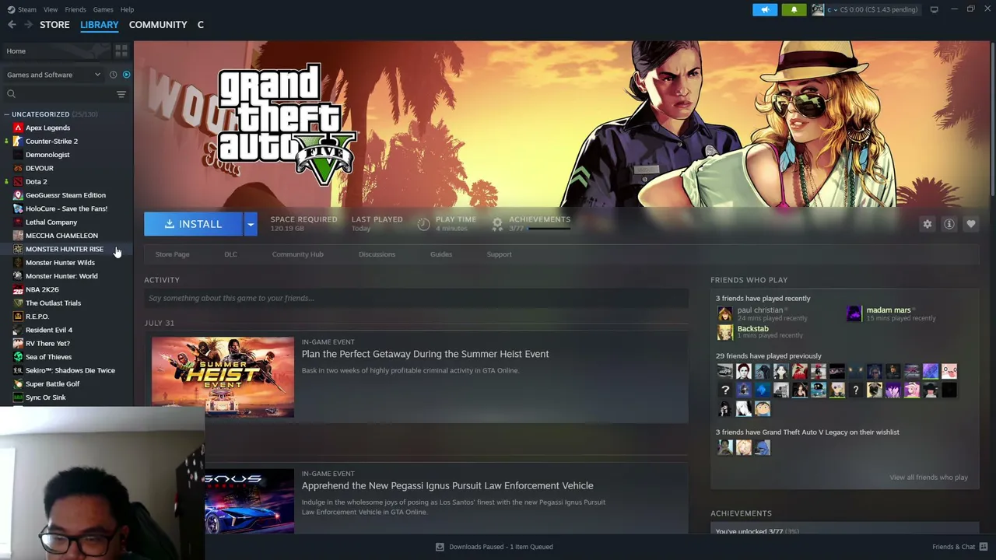Click the achievements progress bar
996x560 pixels.
pyautogui.click(x=549, y=229)
